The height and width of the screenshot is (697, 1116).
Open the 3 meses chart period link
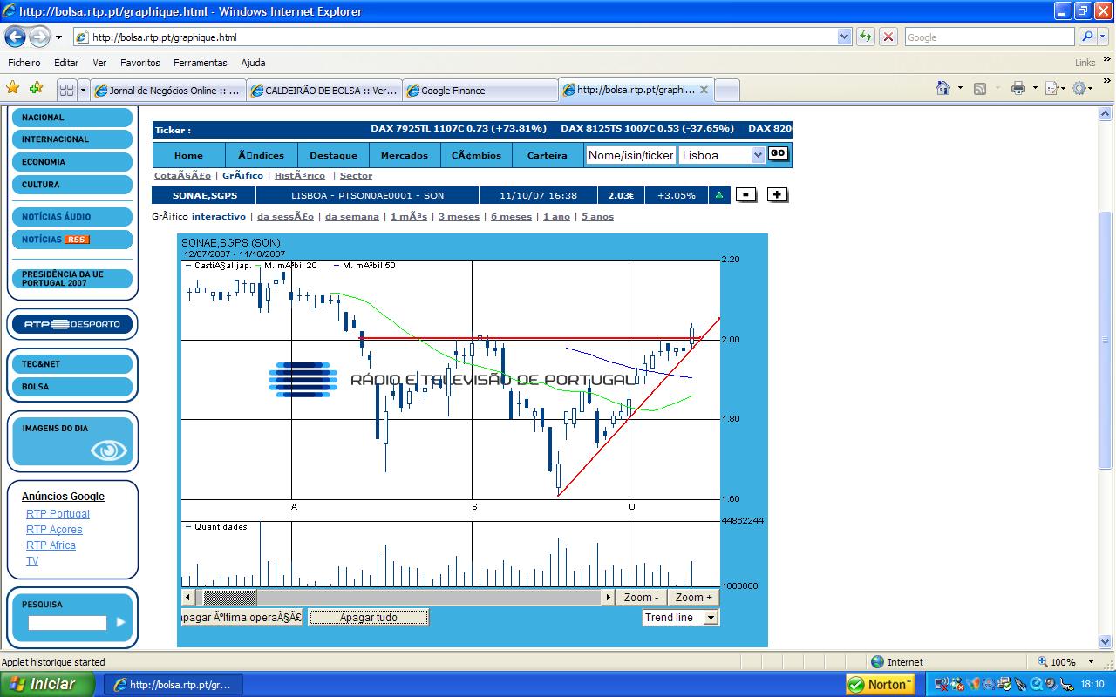(x=459, y=217)
